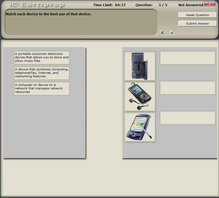Screen dimensions: 219x198
Task: Select the portable music player image
Action: (x=139, y=96)
